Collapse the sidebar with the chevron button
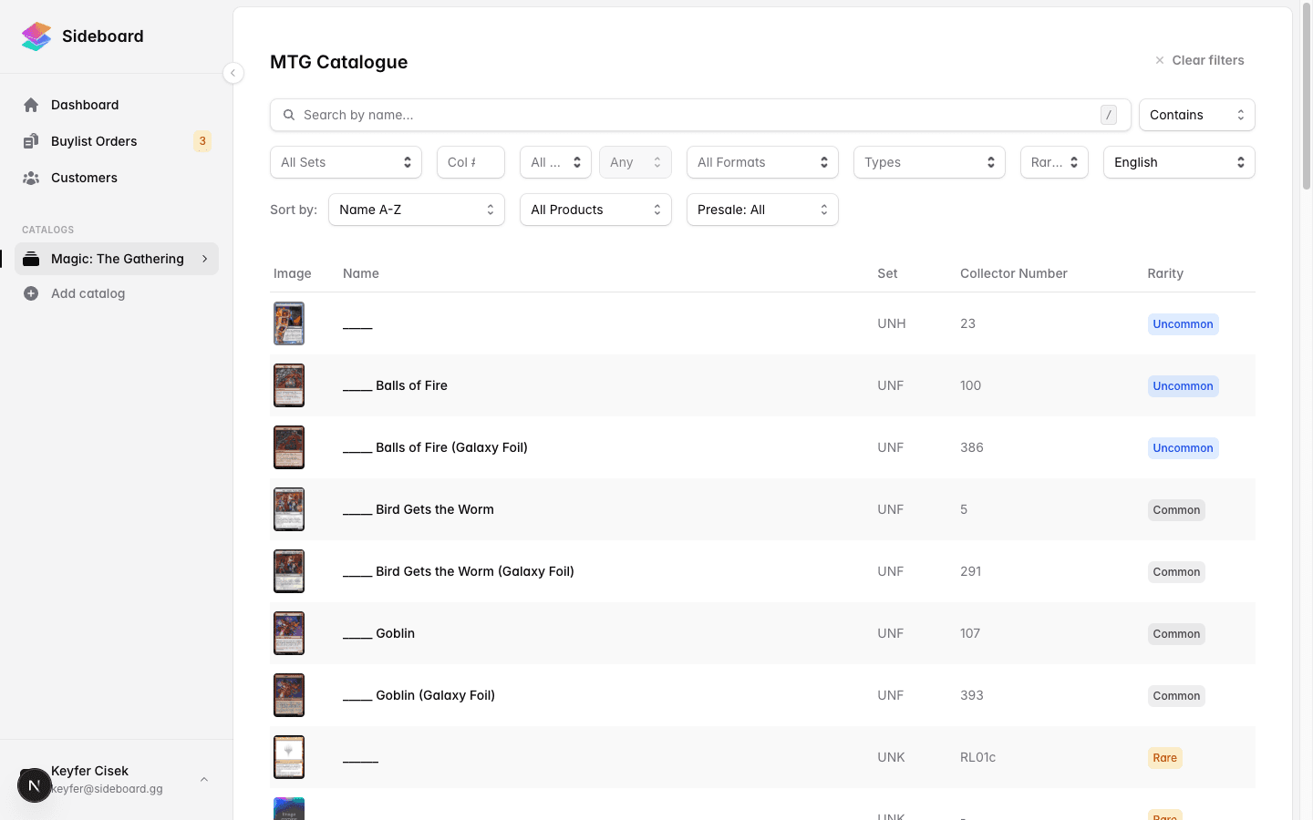Screen dimensions: 1313x820 pyautogui.click(x=233, y=73)
